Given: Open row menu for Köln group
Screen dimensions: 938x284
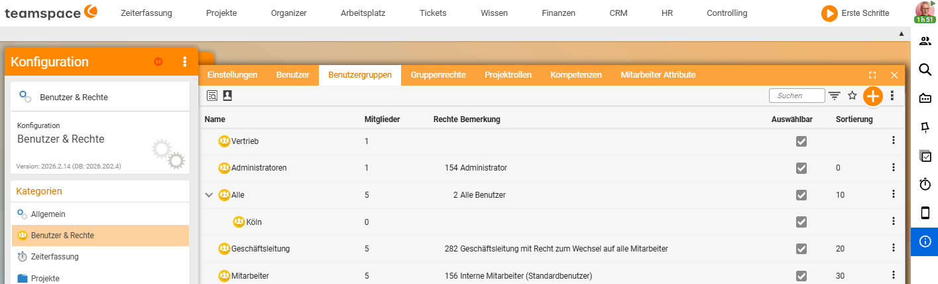Looking at the screenshot, I should [x=894, y=221].
